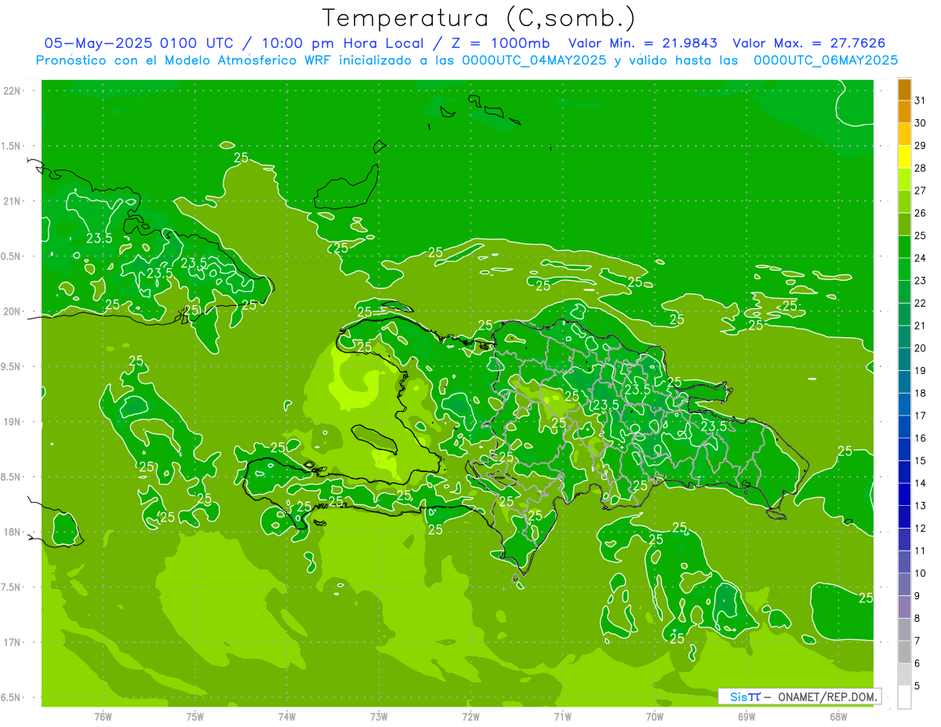Click the '0000UTC_04MAY2025' initialization time

[x=534, y=60]
